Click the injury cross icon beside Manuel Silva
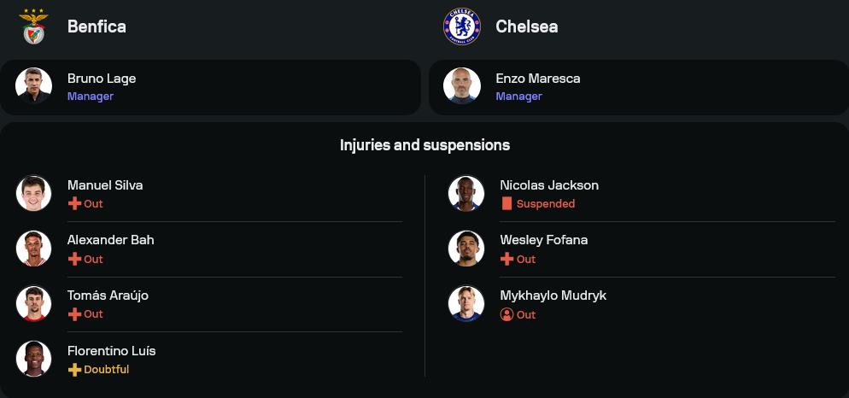The image size is (849, 398). tap(74, 204)
